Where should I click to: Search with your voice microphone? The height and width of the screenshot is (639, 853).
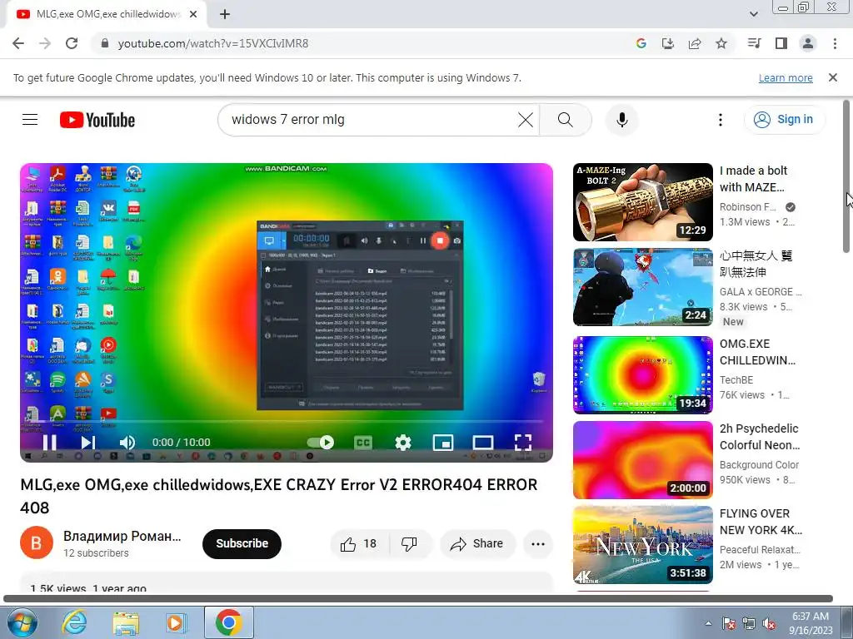(x=621, y=120)
